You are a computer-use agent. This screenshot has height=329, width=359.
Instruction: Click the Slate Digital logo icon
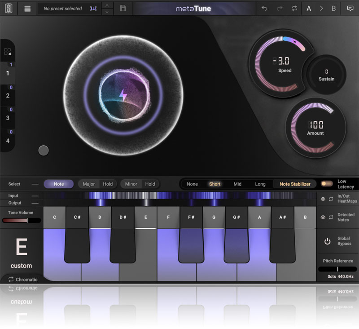(9, 8)
